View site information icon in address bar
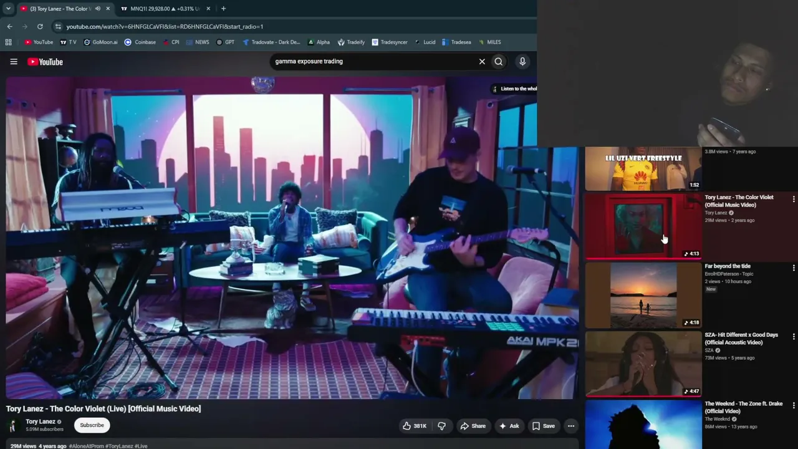Image resolution: width=798 pixels, height=449 pixels. pos(58,26)
